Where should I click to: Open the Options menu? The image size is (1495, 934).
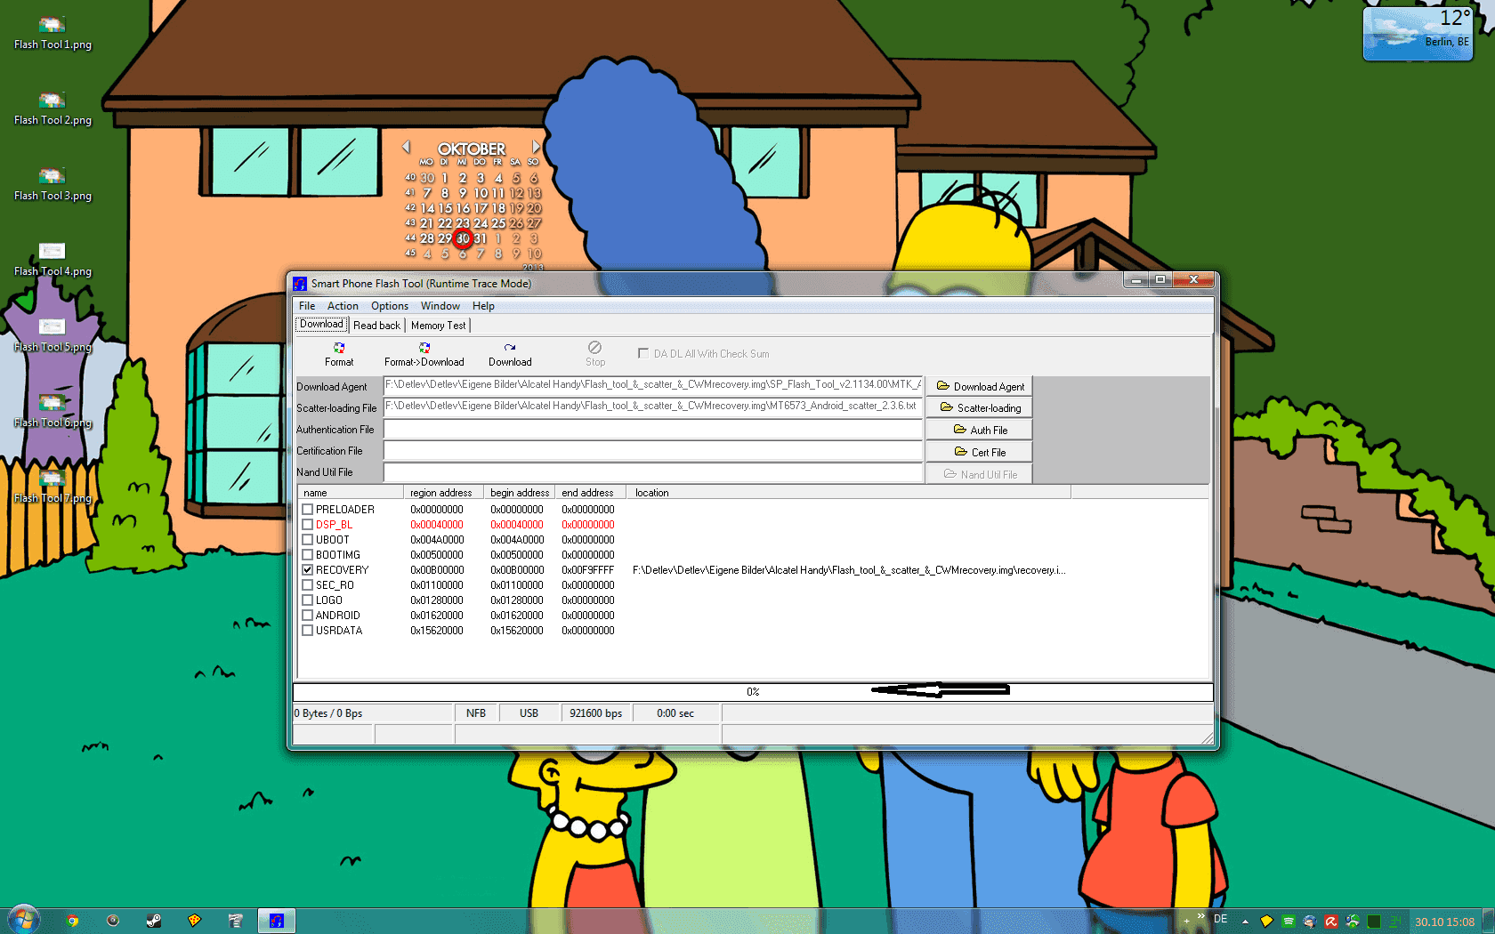point(390,306)
